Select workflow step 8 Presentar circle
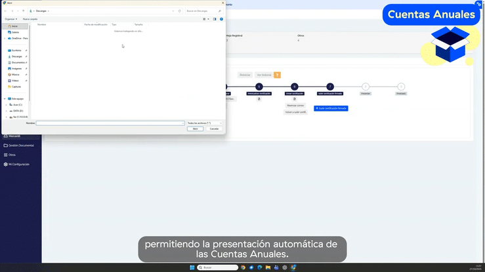Viewport: 485px width, 272px height. pos(366,87)
